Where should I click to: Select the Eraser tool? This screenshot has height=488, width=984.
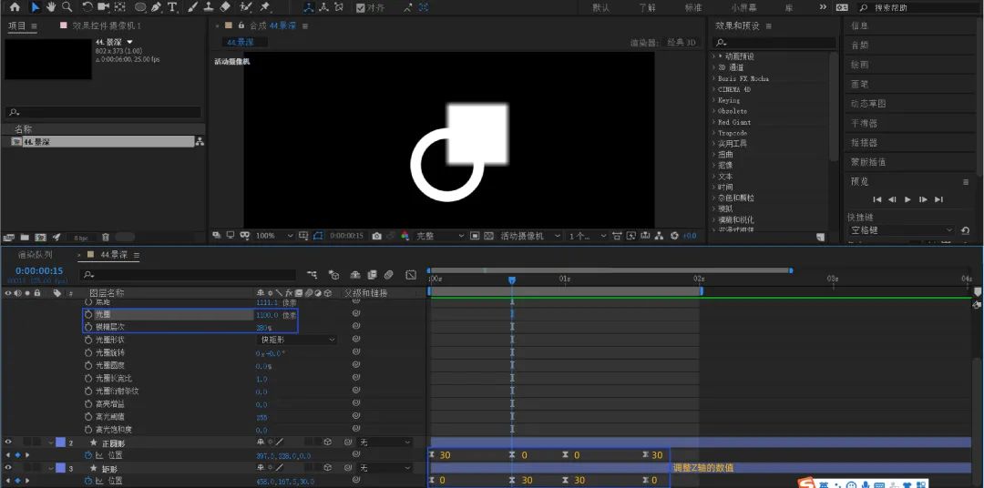point(226,7)
